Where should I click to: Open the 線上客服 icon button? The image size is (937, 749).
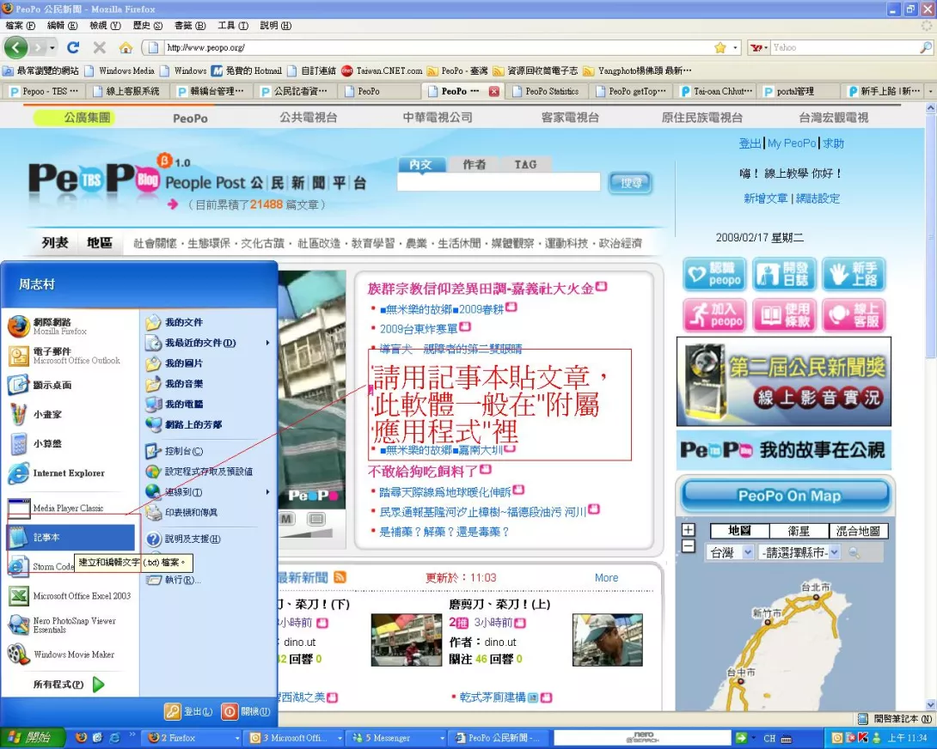click(x=854, y=314)
